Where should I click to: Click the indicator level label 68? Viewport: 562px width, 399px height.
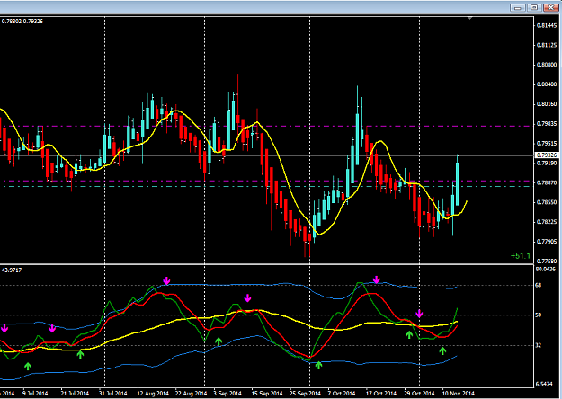pos(539,286)
